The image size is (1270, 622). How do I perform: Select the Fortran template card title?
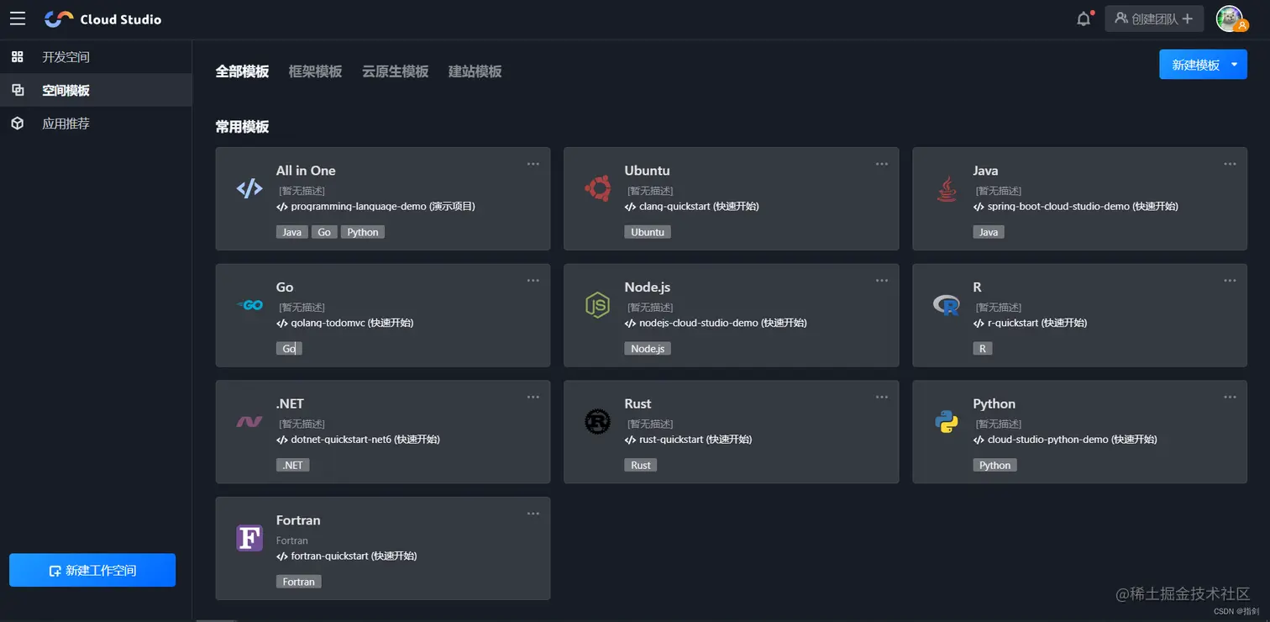(x=298, y=520)
